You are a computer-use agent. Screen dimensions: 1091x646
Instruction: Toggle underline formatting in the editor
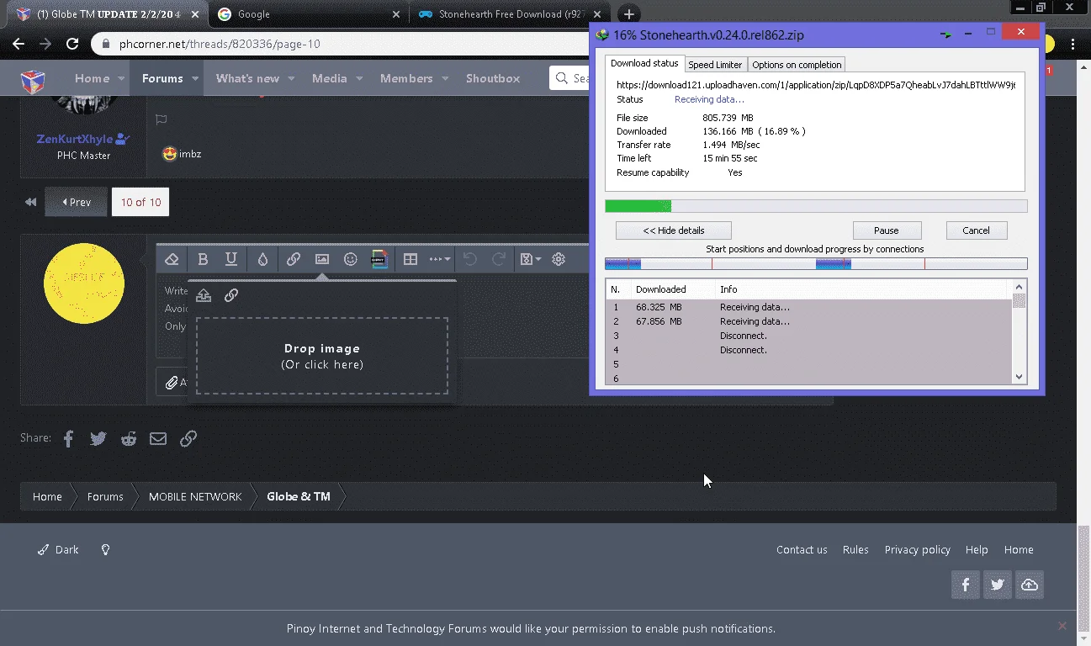tap(231, 259)
